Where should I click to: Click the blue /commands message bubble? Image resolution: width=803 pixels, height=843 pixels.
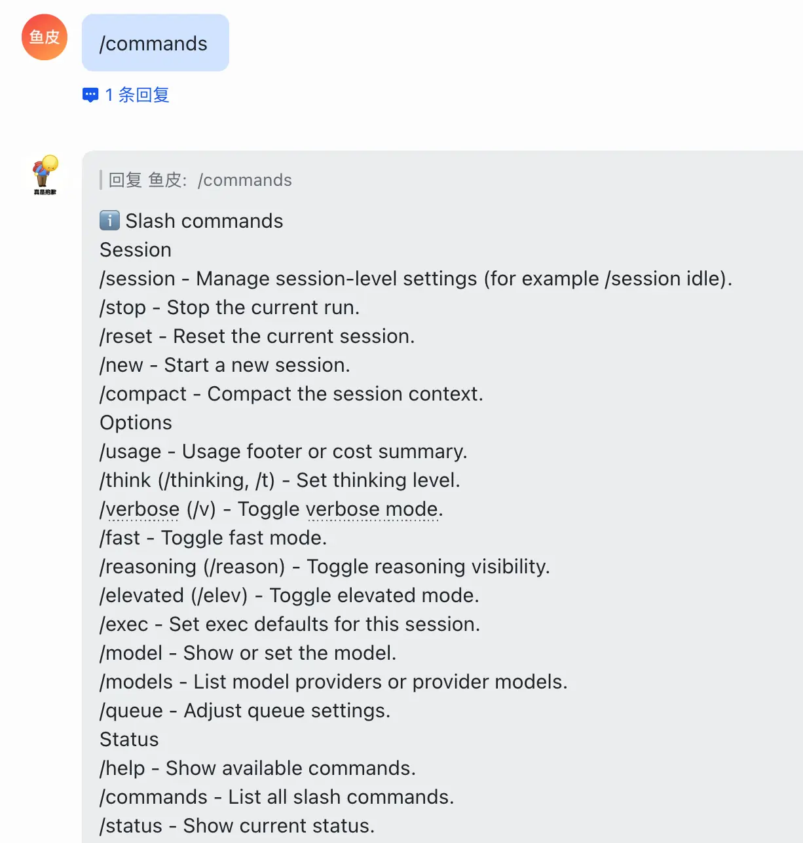pyautogui.click(x=155, y=43)
